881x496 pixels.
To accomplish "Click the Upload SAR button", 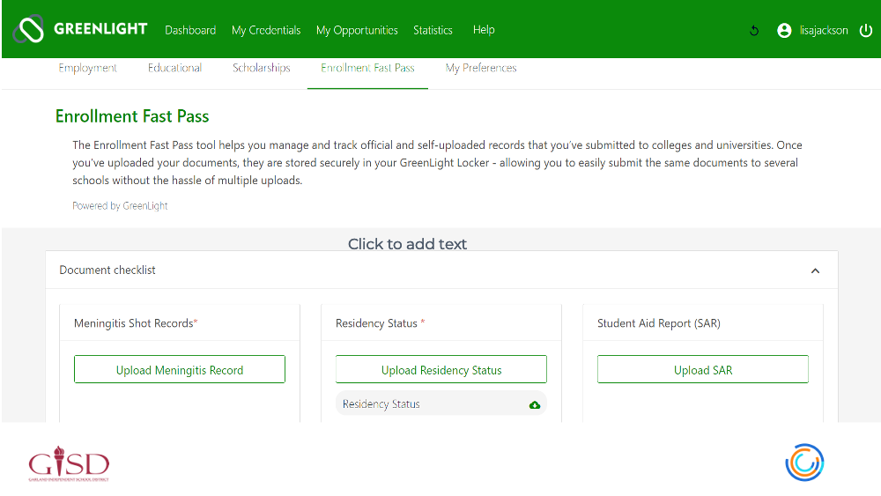I will [x=702, y=370].
